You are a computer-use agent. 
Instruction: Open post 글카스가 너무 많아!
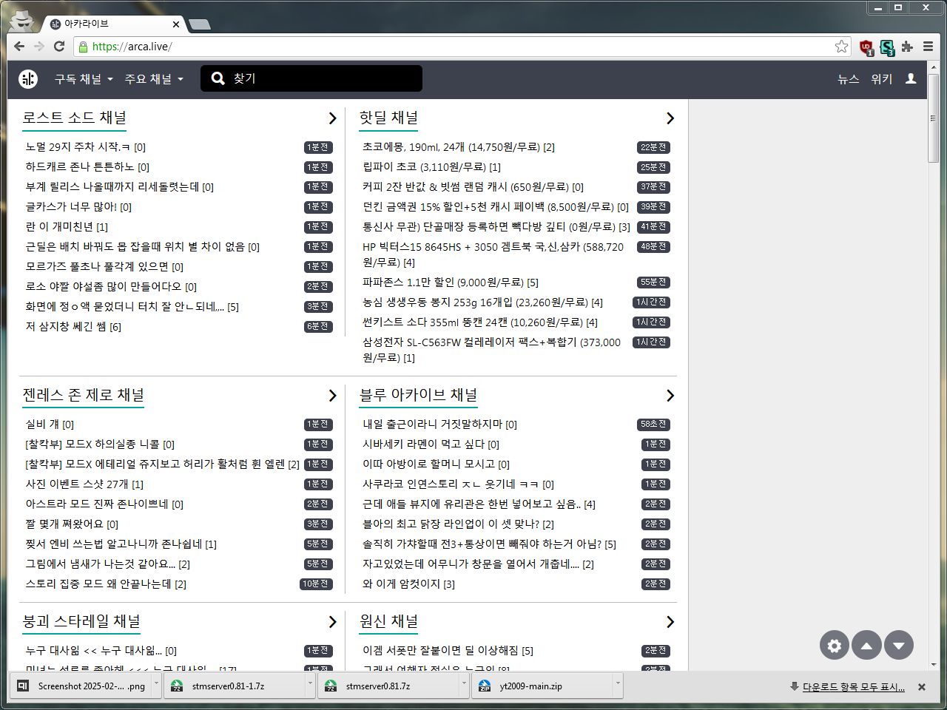tap(78, 207)
